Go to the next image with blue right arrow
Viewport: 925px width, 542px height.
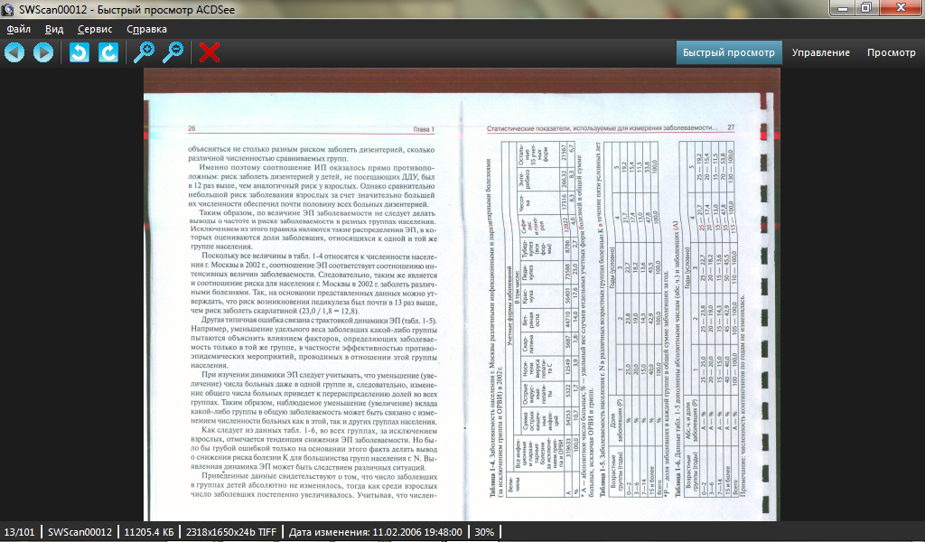click(x=42, y=52)
